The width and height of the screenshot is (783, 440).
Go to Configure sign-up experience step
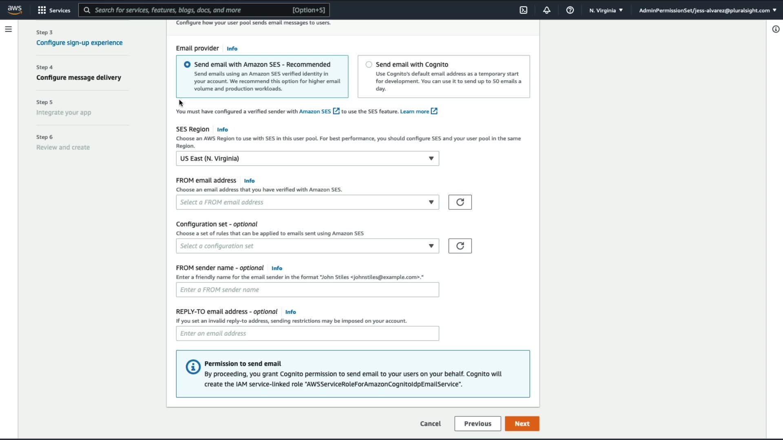click(x=79, y=43)
